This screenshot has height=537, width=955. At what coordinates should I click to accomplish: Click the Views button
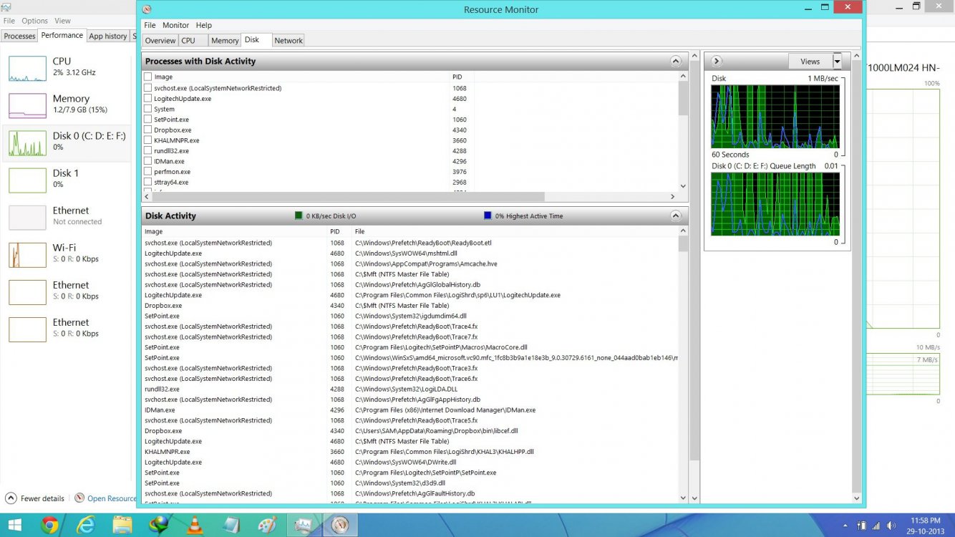810,62
